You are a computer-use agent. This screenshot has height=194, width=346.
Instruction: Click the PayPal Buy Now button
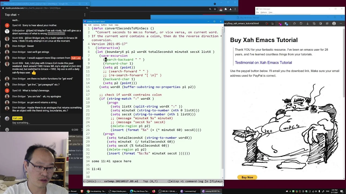[x=247, y=177]
